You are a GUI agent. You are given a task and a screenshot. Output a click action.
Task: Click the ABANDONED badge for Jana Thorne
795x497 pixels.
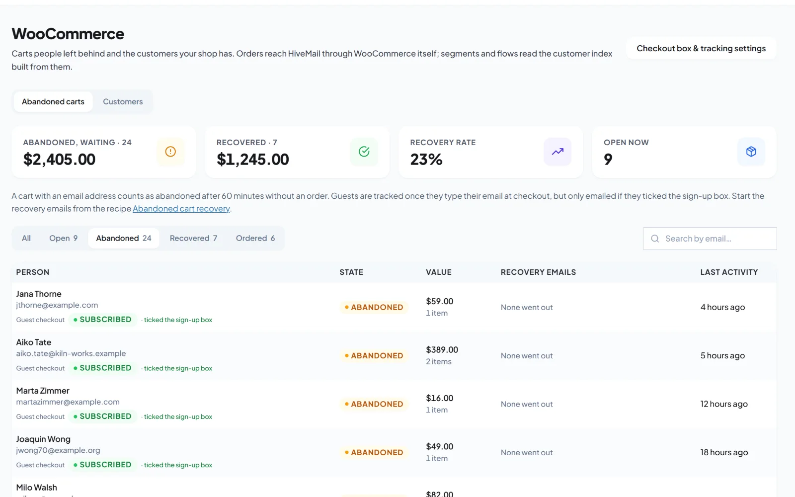tap(374, 307)
